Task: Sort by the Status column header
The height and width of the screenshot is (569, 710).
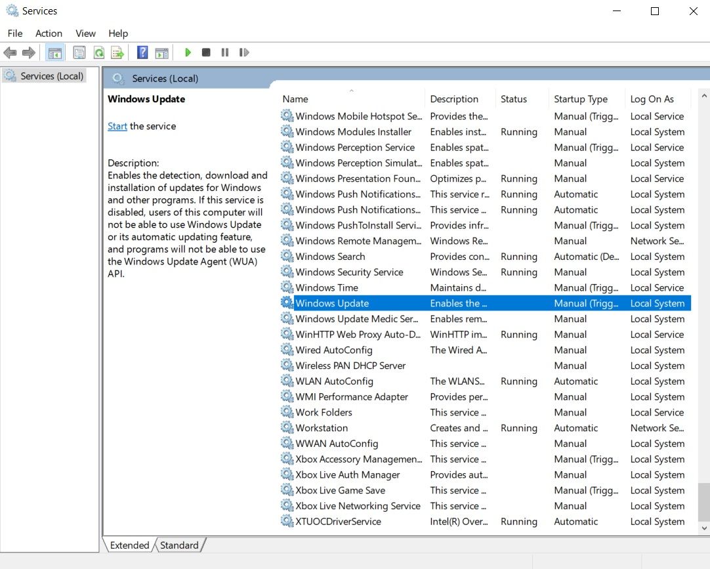Action: point(513,99)
